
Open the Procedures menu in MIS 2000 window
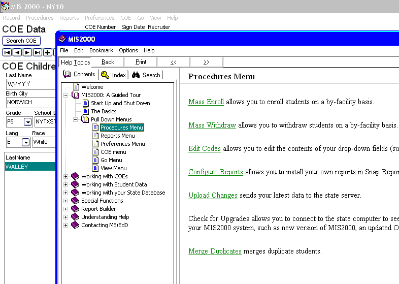[x=40, y=18]
